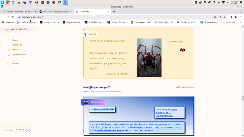Select the second theme circle
The width and height of the screenshot is (244, 137).
[20, 131]
